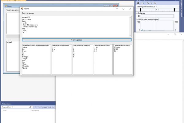The image size is (184, 123).
Task: Collapse the События section
Action: point(137,13)
